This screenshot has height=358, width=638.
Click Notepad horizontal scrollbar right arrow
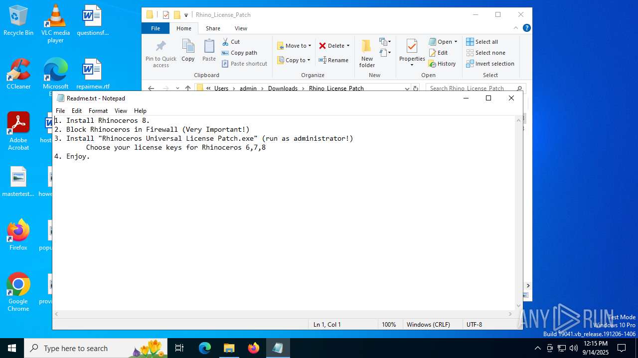[510, 314]
